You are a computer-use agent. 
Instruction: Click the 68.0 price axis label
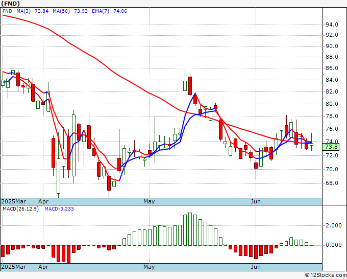[x=332, y=183]
